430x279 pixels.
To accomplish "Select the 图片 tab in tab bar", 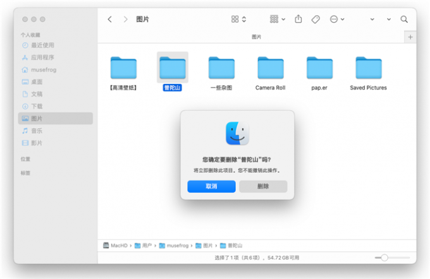I will pos(251,37).
